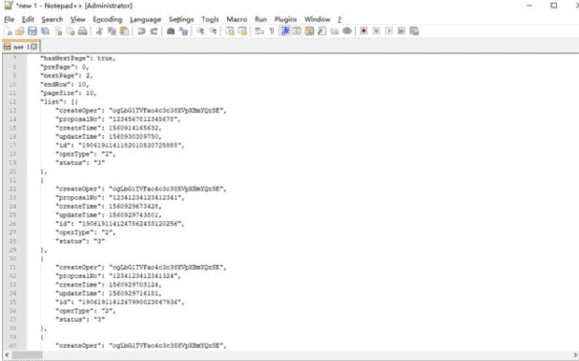
Task: Click the horizontal scrollbar thumb at bottom
Action: click(x=28, y=355)
